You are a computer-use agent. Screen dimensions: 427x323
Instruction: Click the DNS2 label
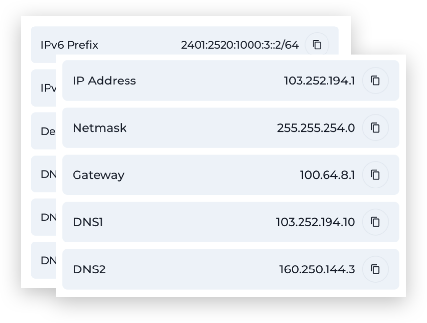[x=89, y=269]
